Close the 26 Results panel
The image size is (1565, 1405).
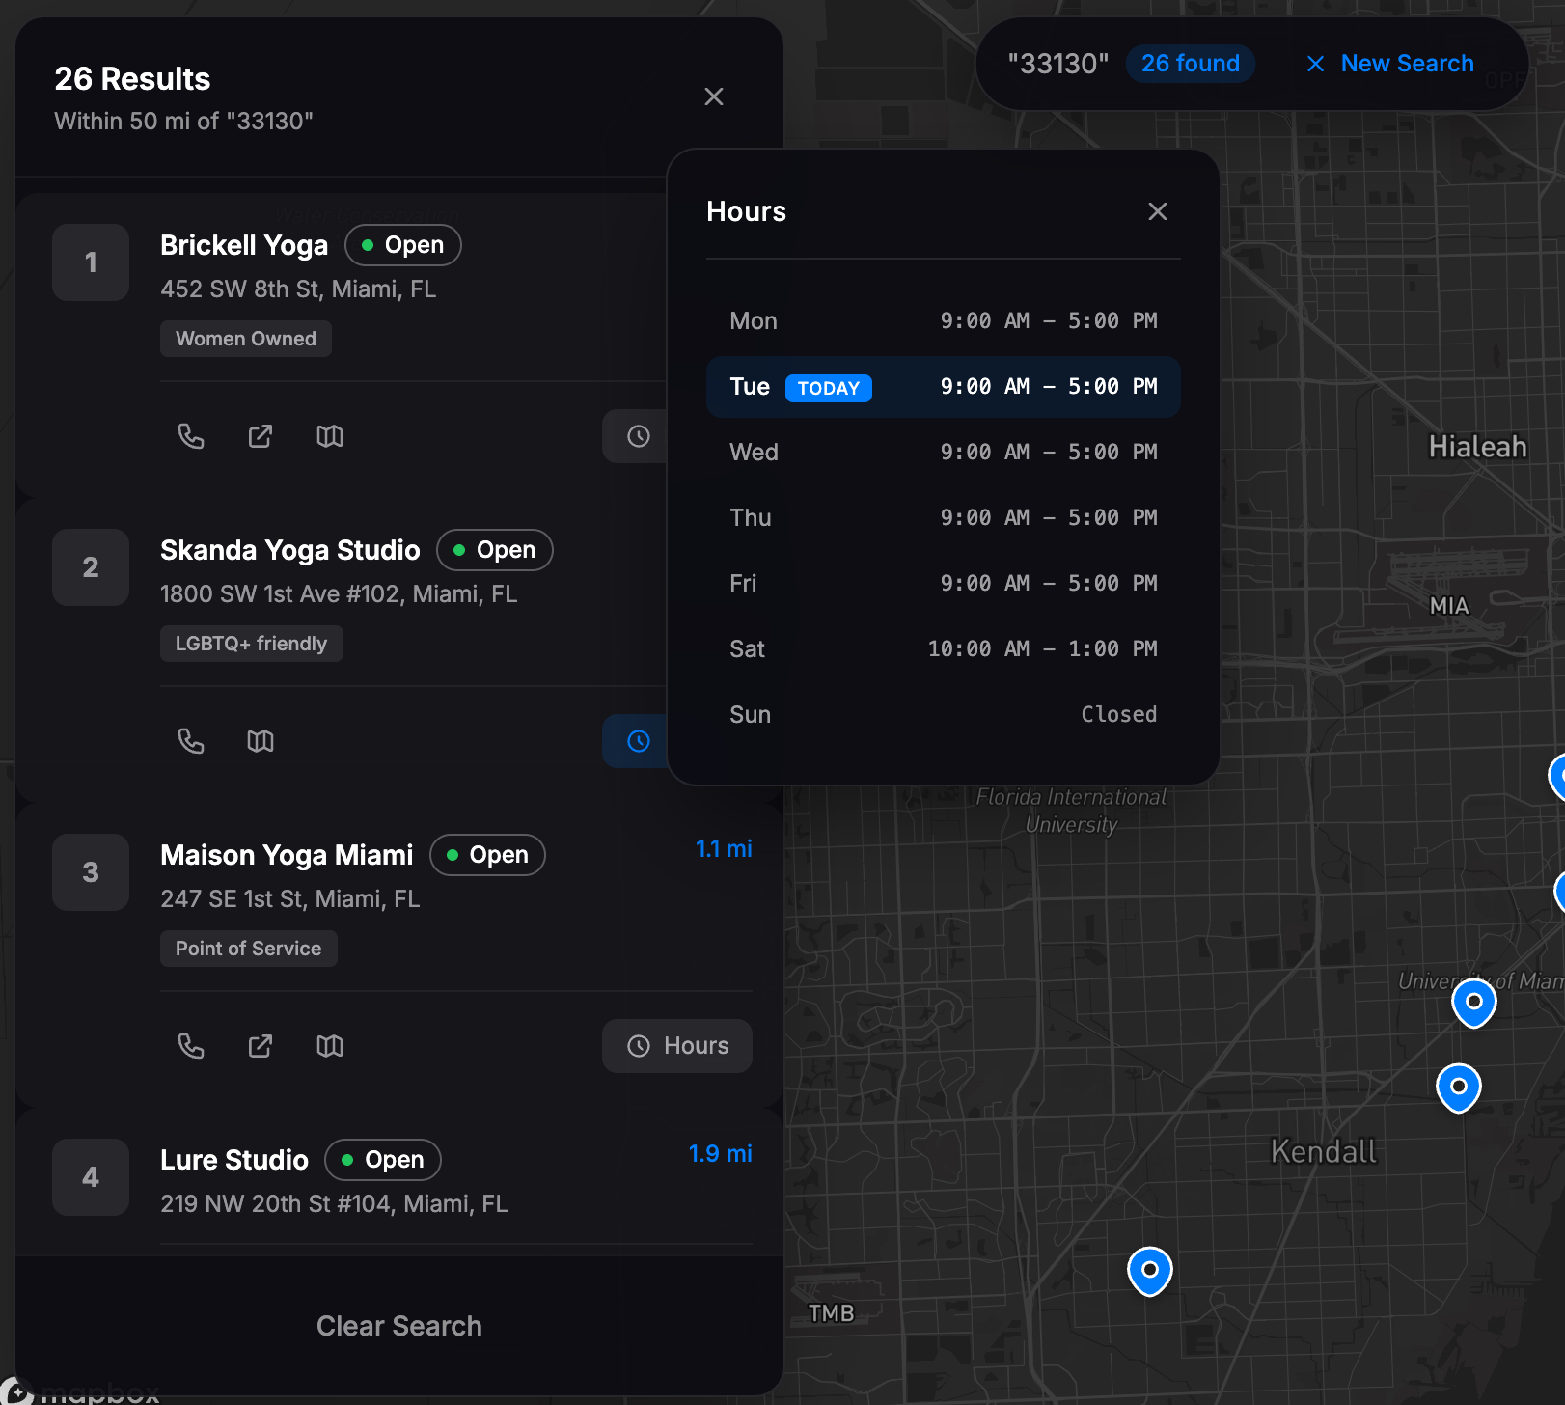point(714,96)
